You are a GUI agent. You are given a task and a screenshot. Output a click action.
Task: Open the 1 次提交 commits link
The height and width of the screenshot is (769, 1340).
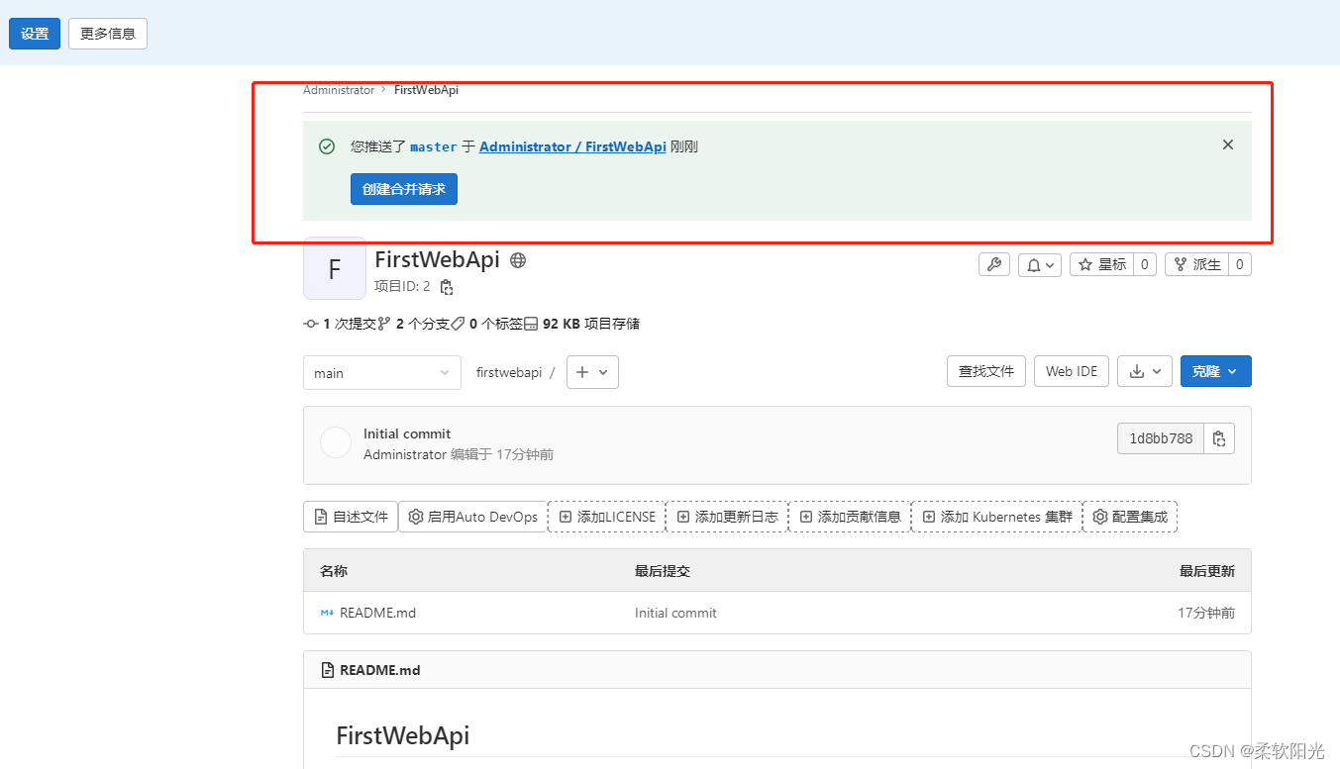(340, 324)
